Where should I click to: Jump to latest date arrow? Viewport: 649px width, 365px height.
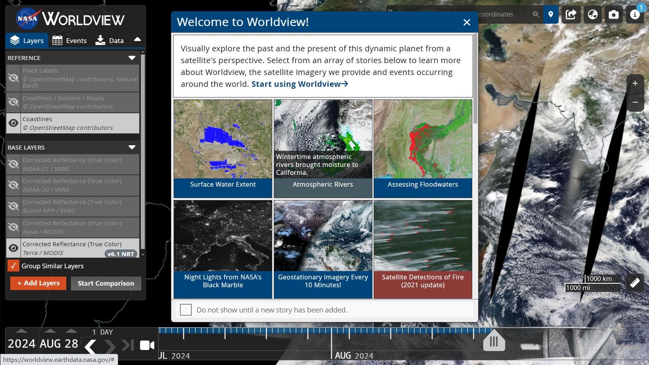[128, 345]
